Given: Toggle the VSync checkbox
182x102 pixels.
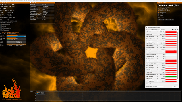Looking at the screenshot, I should point(158,15).
